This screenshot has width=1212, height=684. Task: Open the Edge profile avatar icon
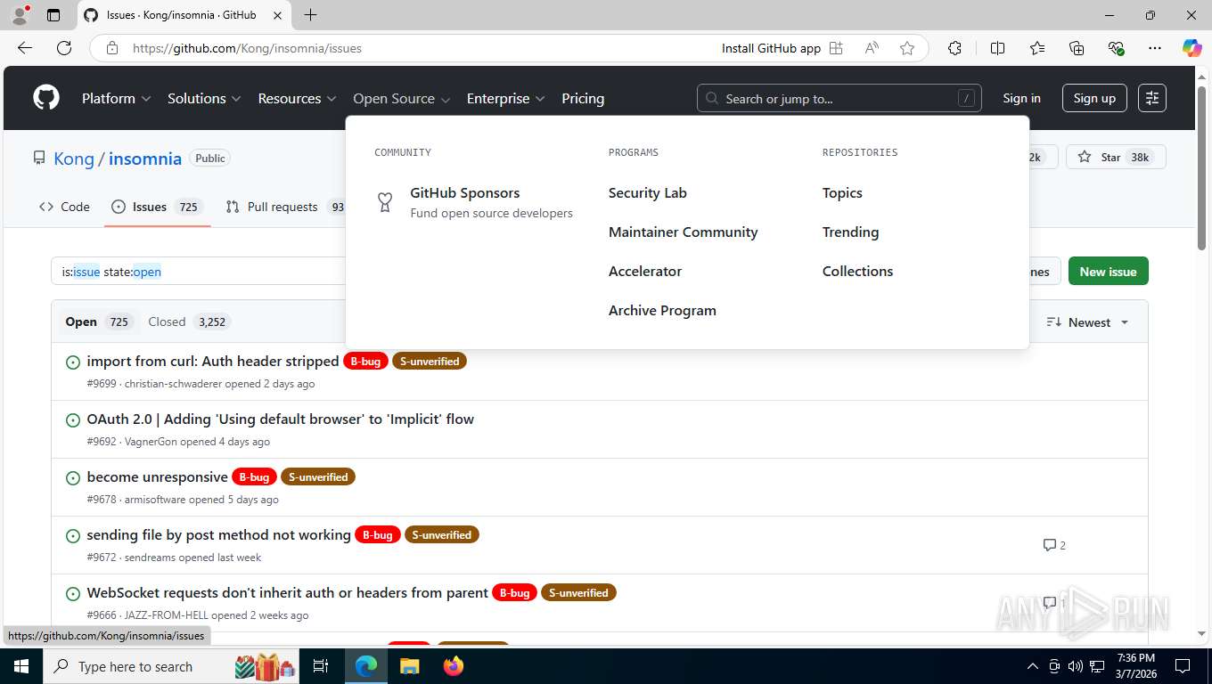click(20, 15)
